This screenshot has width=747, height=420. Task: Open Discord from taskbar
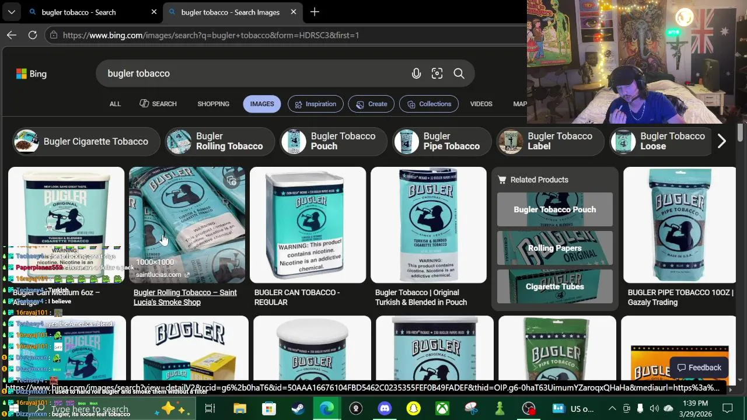385,408
